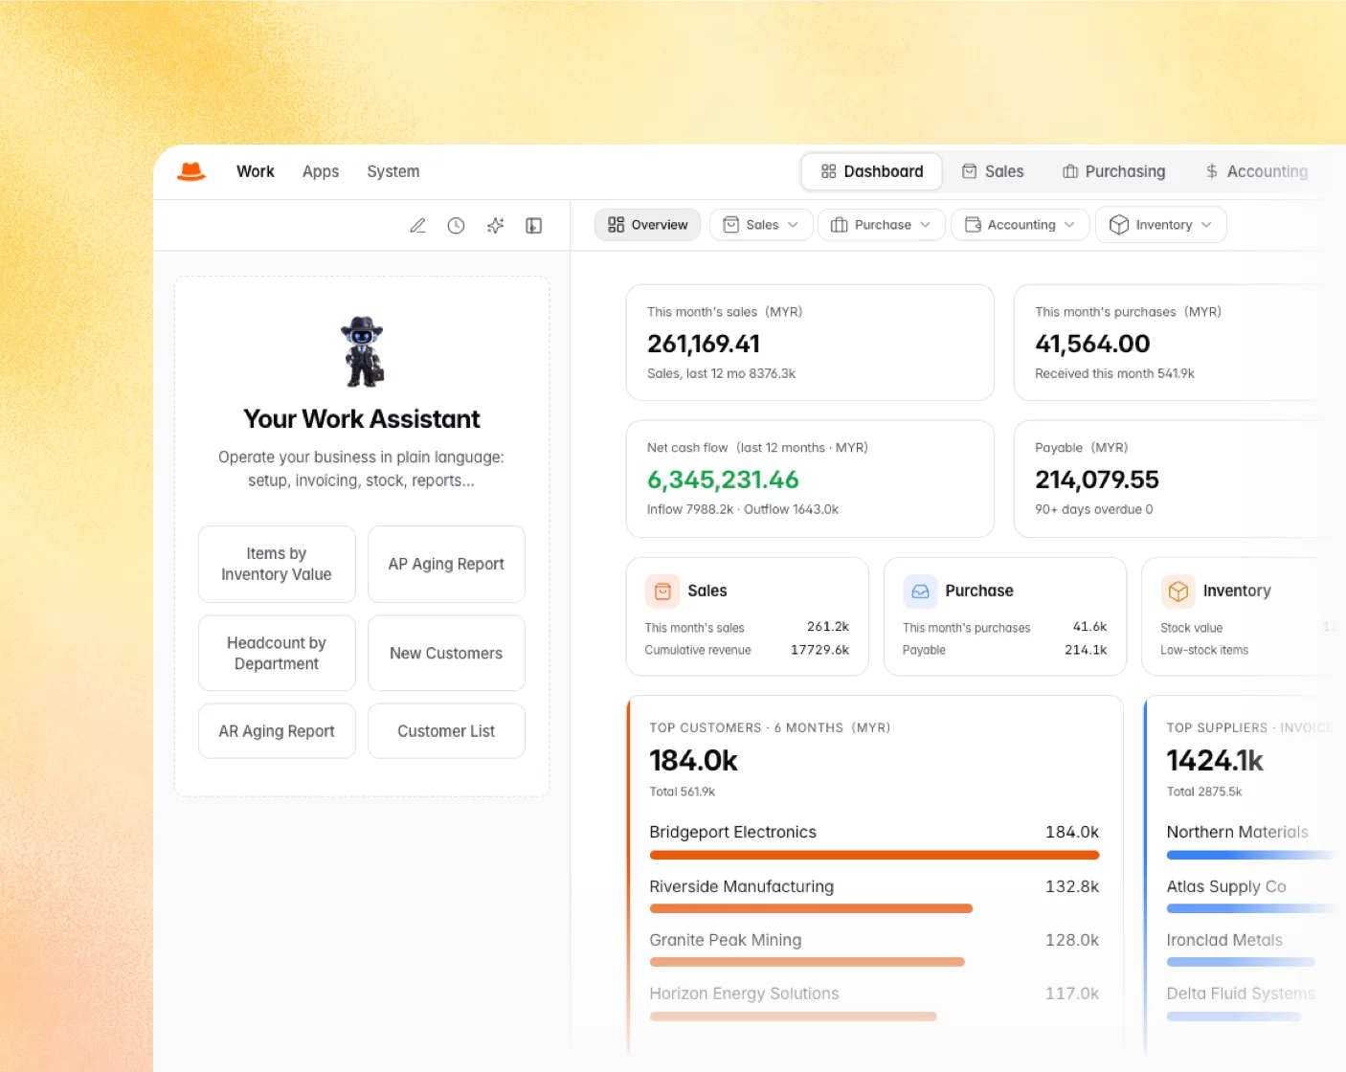The width and height of the screenshot is (1346, 1072).
Task: Click the 1424.1k top suppliers total
Action: click(1215, 760)
